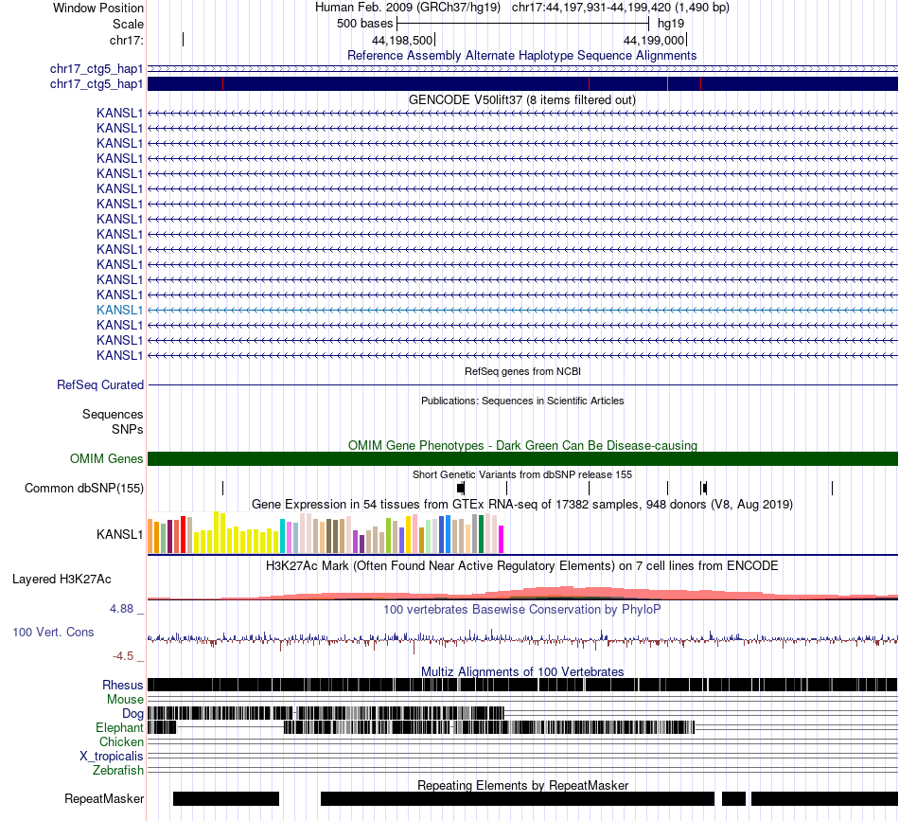Click the Mouse alignment label
Viewport: 899px width, 821px height.
[125, 700]
